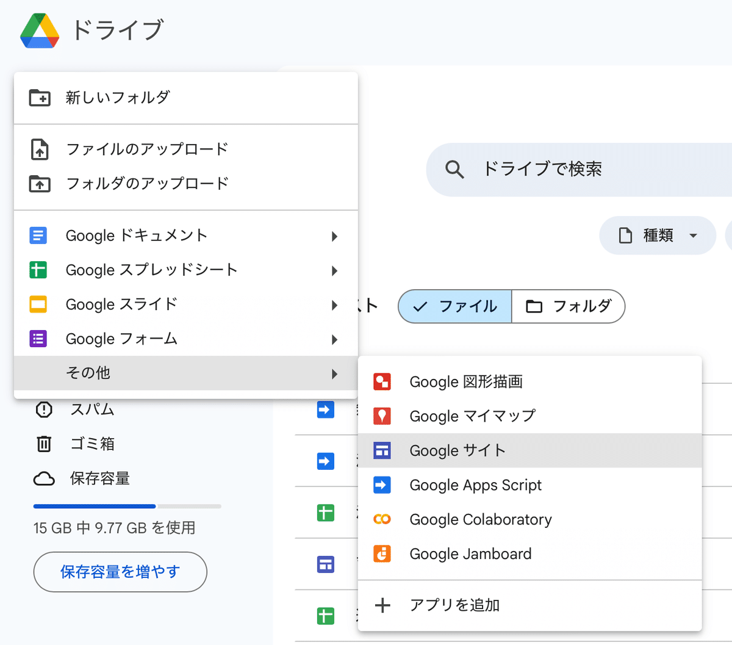
Task: Click the blue Google Docs icon
Action: tap(38, 236)
